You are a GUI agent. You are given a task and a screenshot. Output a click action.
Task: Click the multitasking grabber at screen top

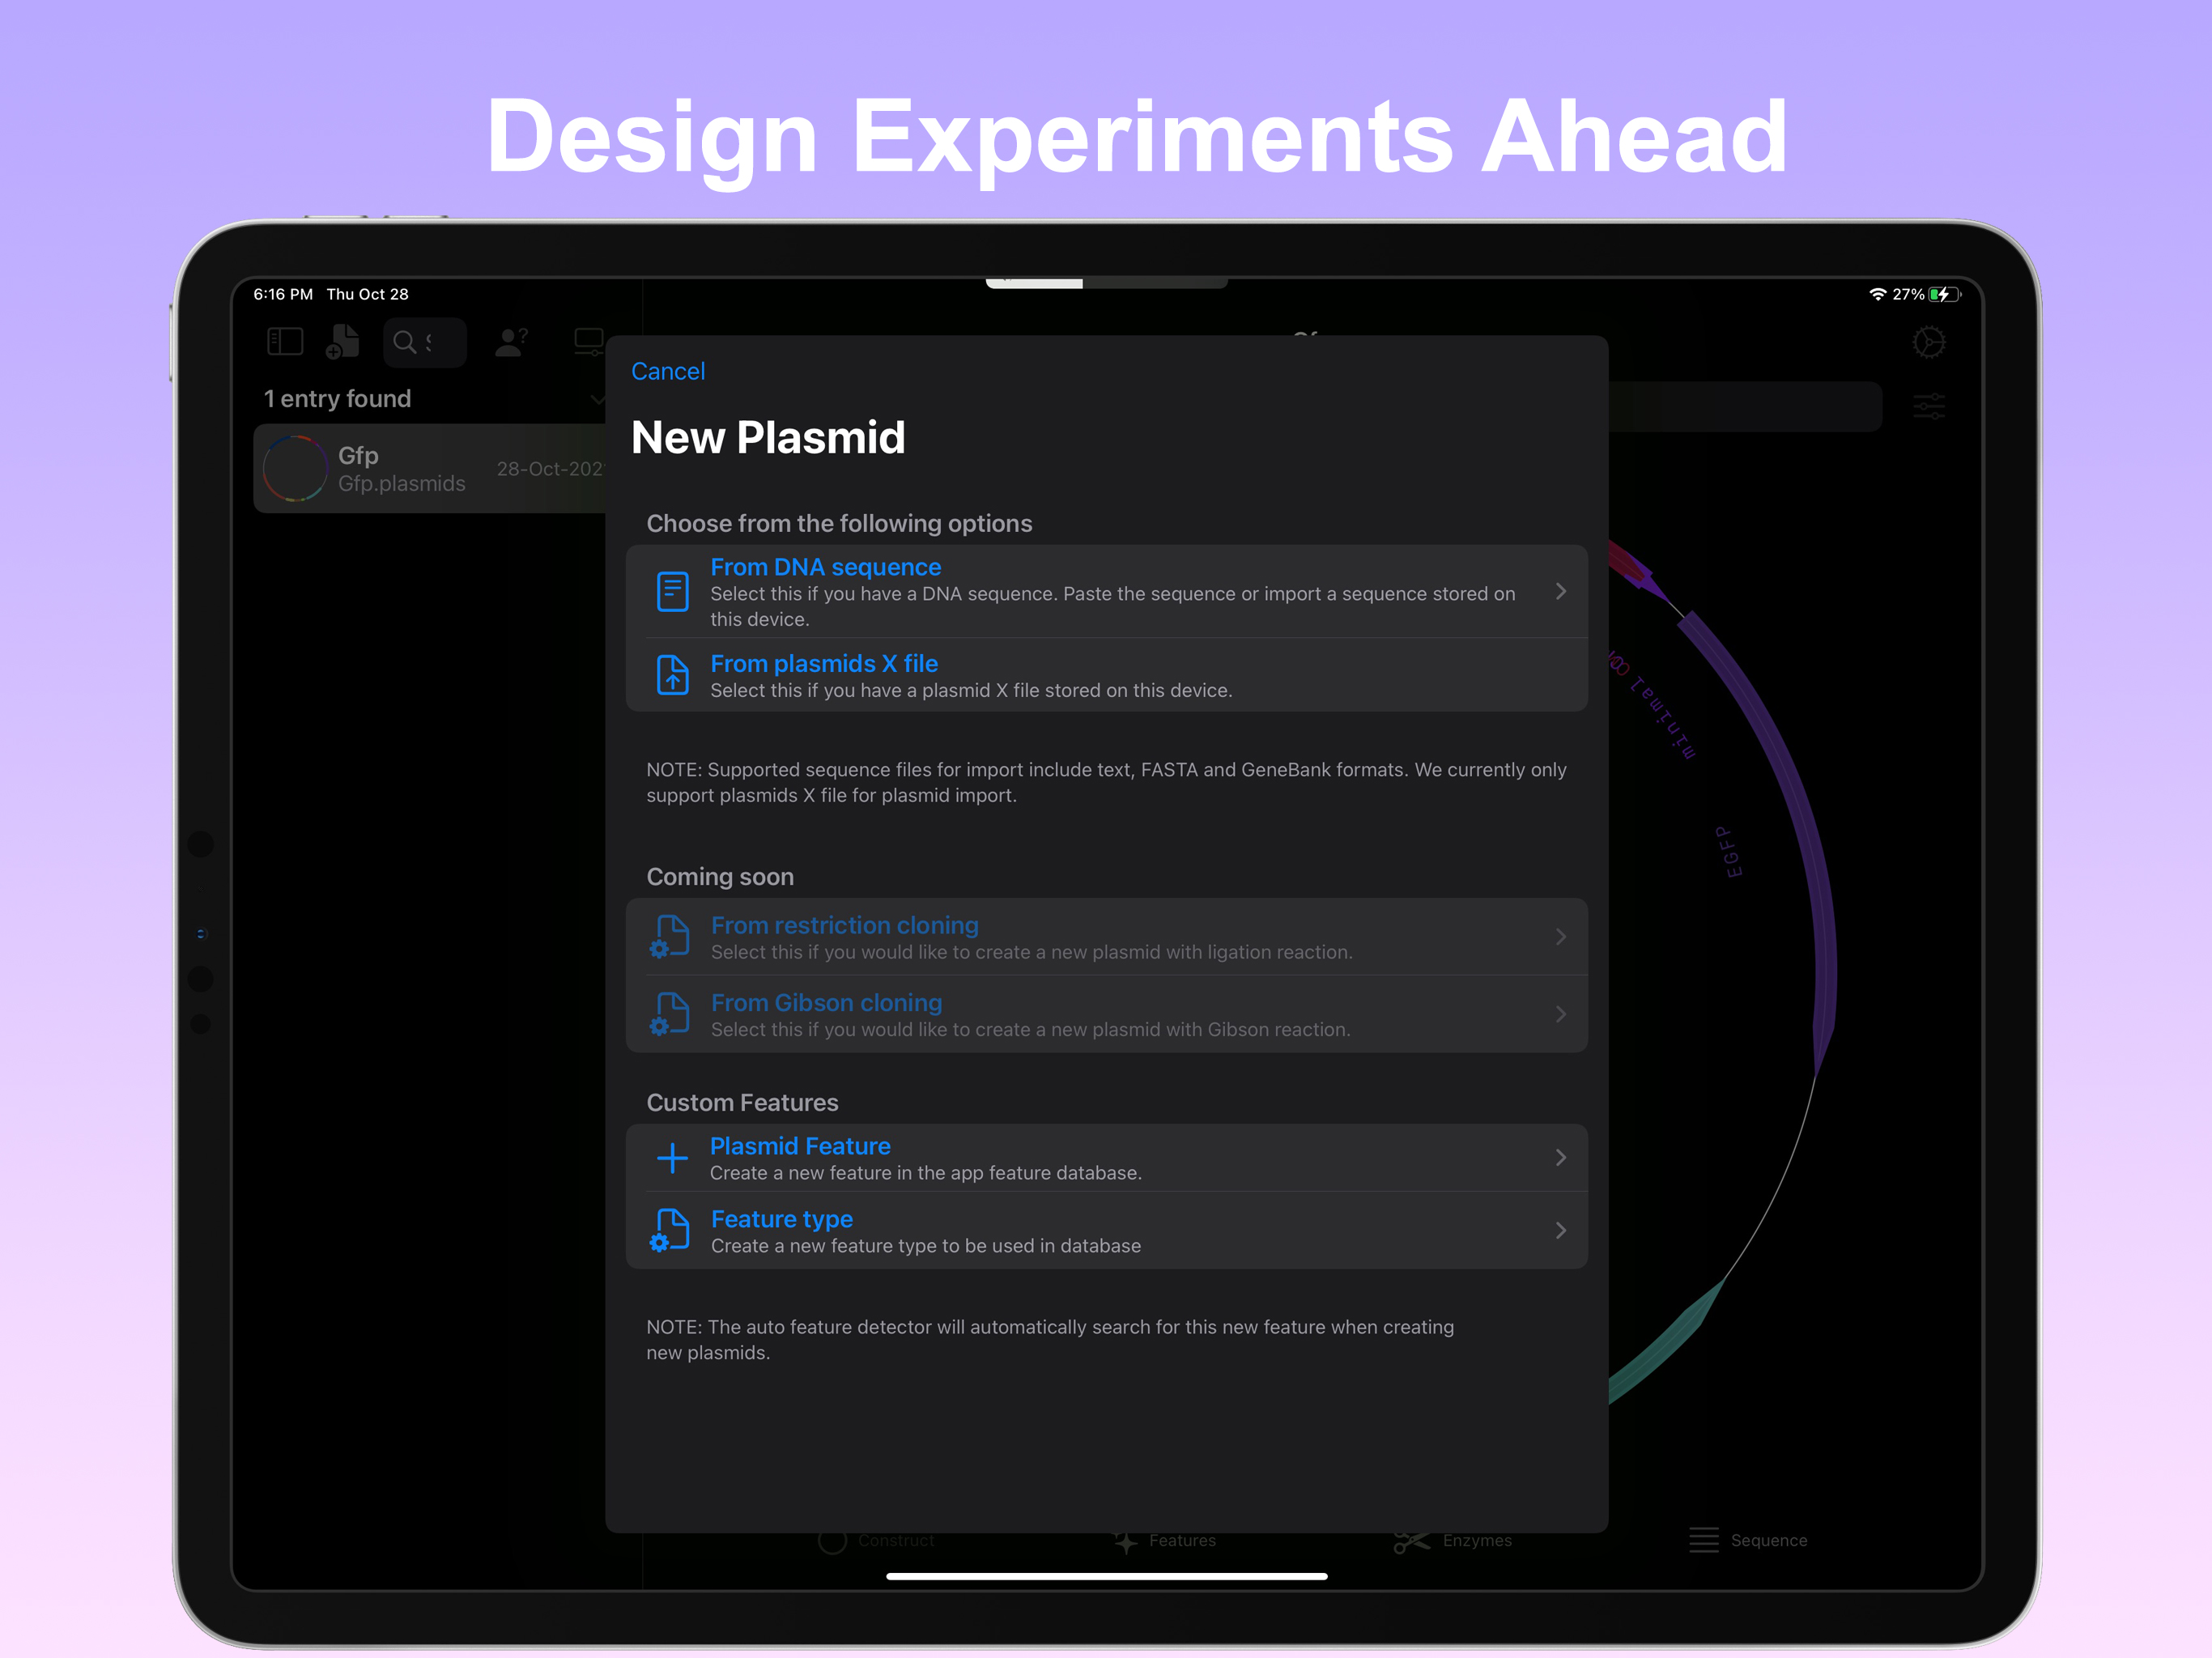coord(1106,283)
